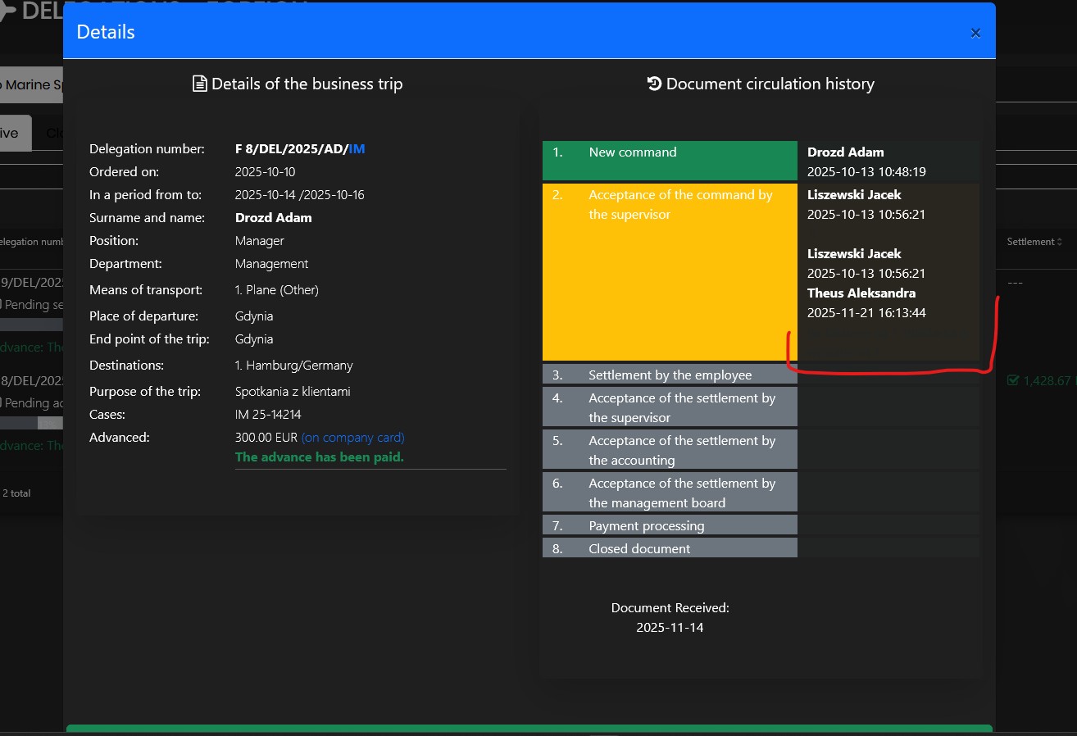Screen dimensions: 1077x736
Task: Close the Details dialog with the X
Action: 975,33
